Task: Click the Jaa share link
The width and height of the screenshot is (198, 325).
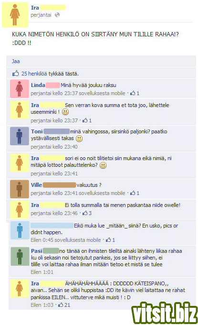Action: (16, 61)
